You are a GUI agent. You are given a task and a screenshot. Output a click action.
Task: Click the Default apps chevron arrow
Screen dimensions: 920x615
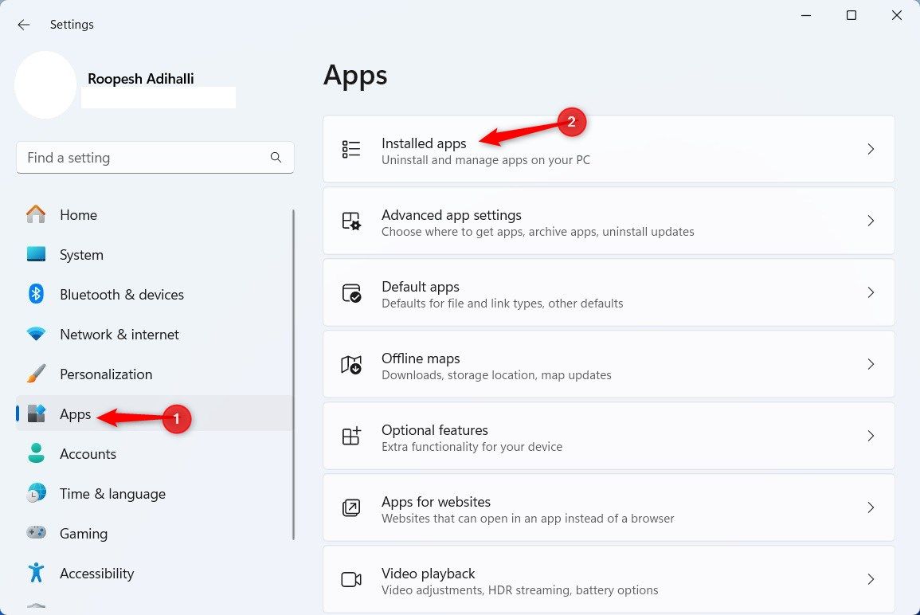point(871,292)
